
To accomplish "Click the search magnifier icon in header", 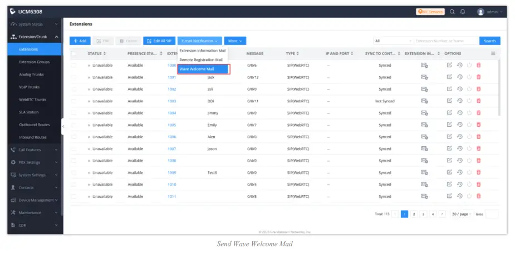I will coord(452,12).
